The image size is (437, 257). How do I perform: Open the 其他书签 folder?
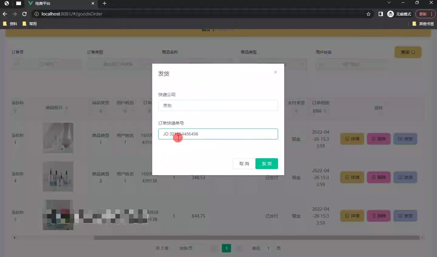click(x=423, y=24)
